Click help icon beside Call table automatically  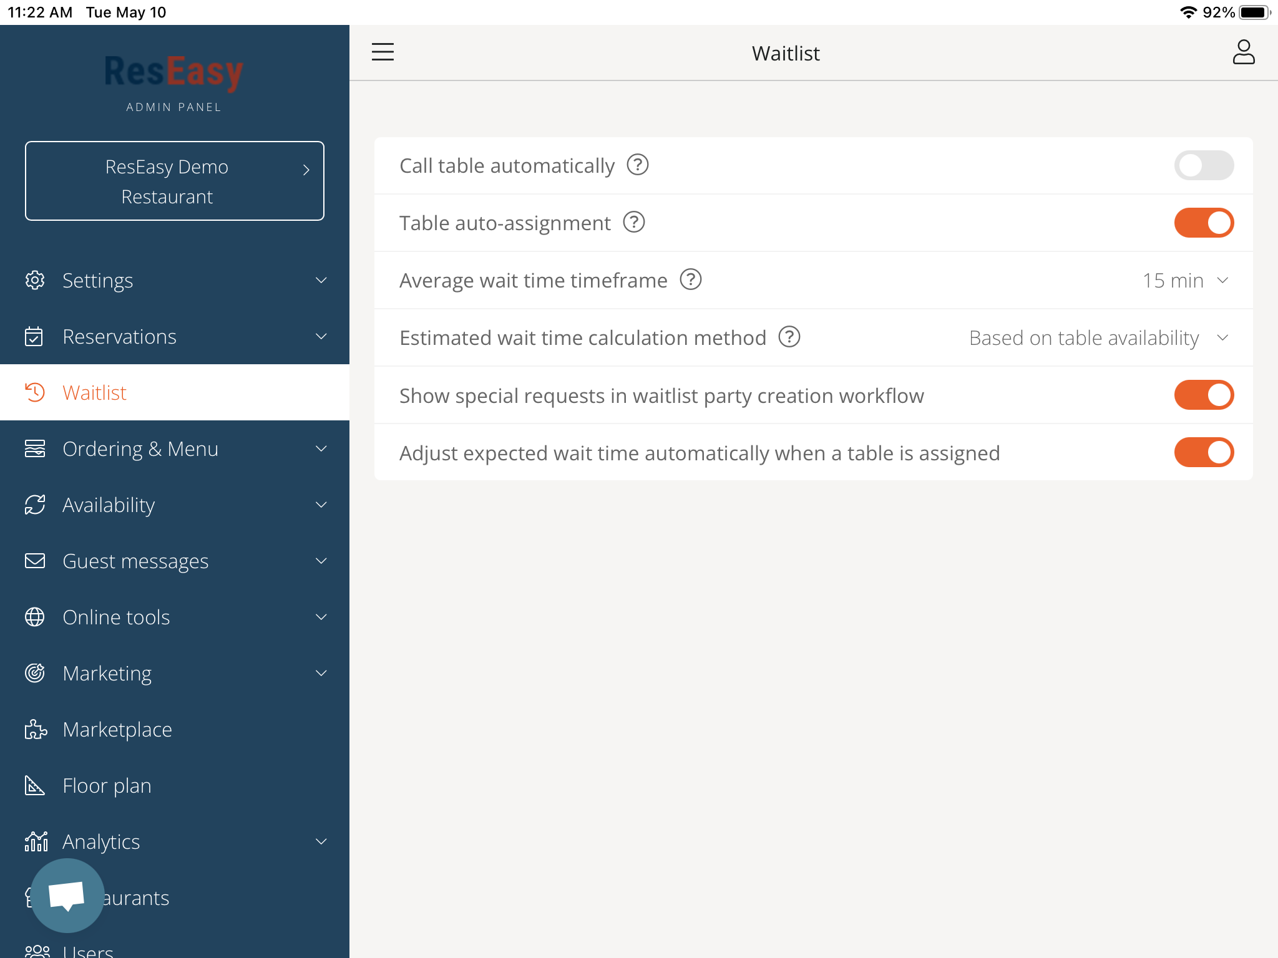pyautogui.click(x=638, y=165)
